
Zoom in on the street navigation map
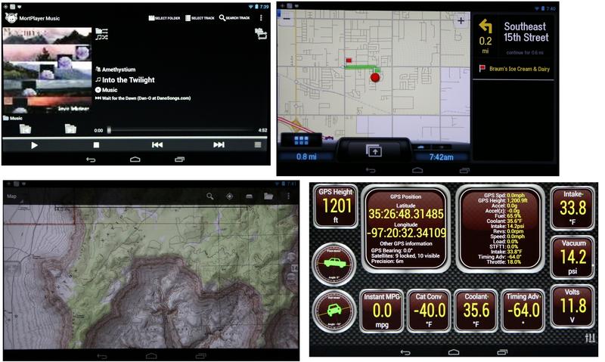click(x=461, y=21)
